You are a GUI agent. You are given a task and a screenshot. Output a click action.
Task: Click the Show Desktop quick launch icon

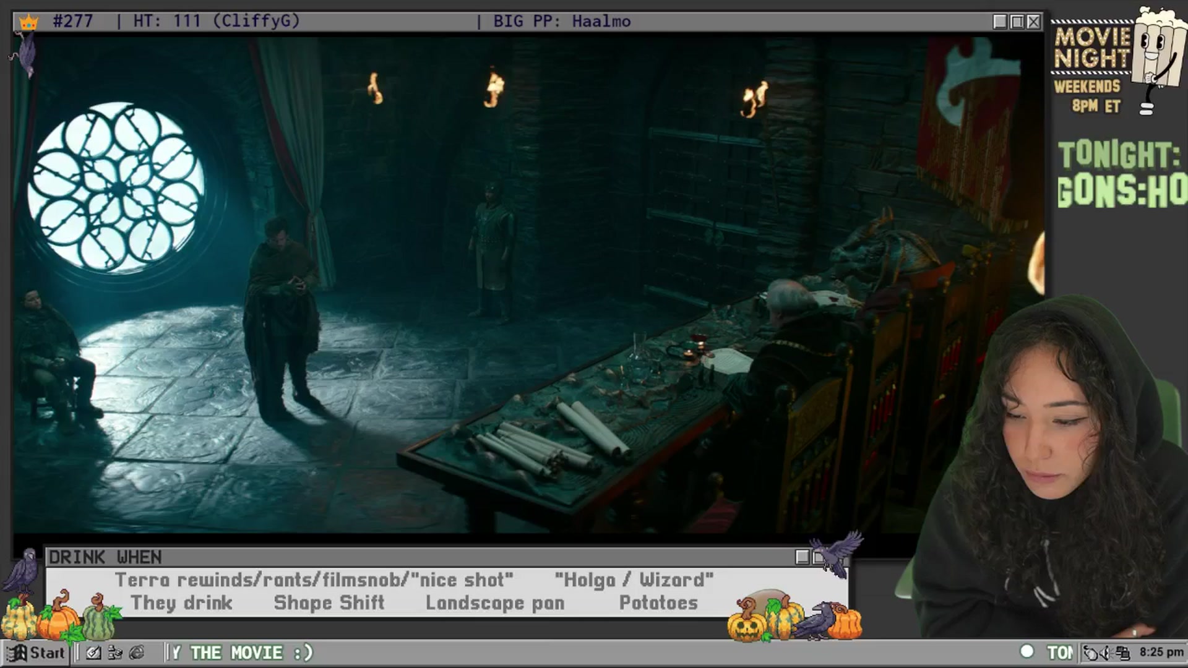tap(93, 653)
